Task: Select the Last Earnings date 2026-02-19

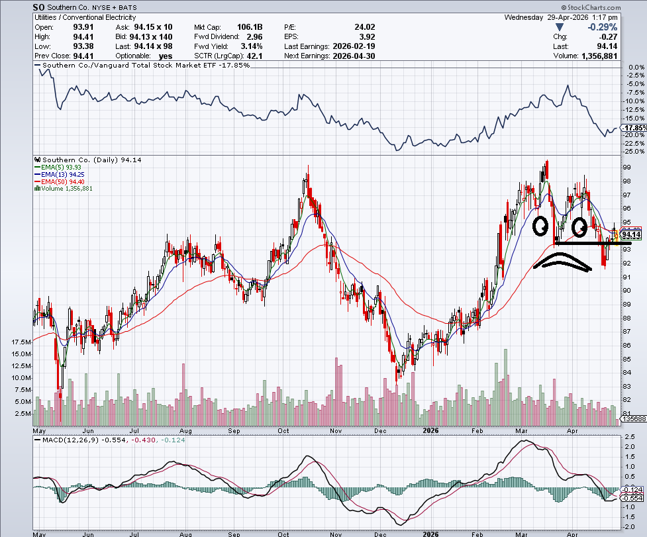Action: click(x=354, y=46)
